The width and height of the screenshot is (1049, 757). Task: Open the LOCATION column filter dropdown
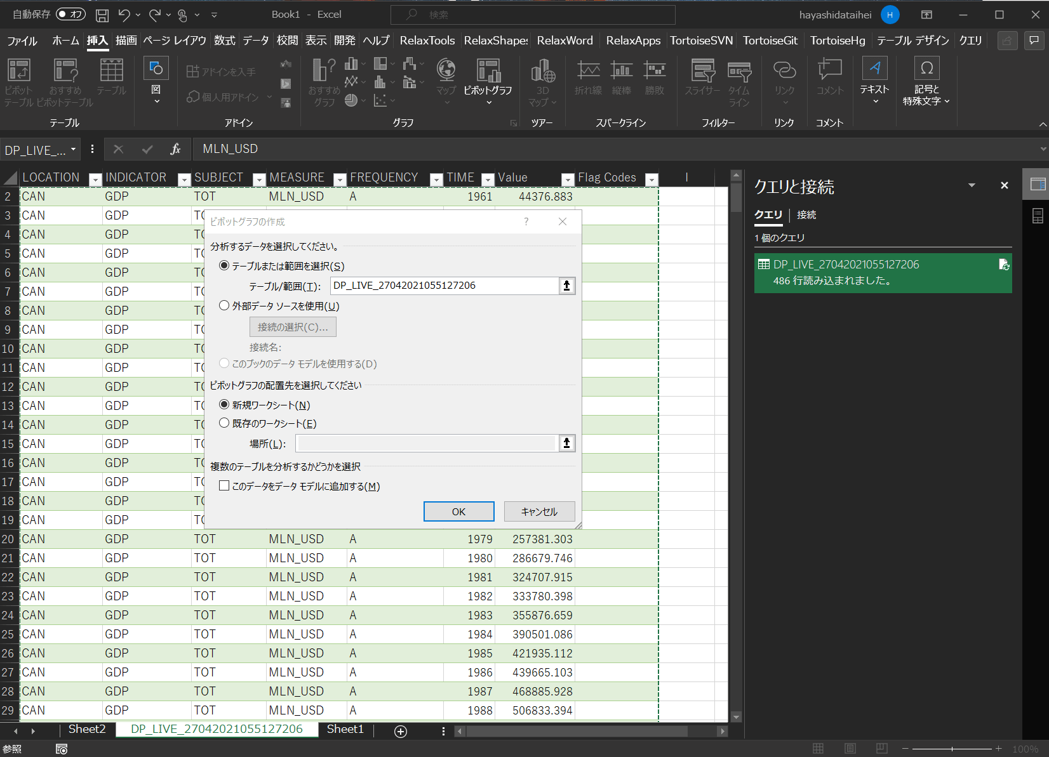point(95,180)
